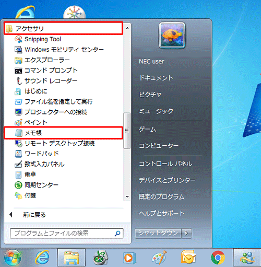Launch the Calculator (電卓) icon
This screenshot has width=261, height=267.
click(18, 175)
